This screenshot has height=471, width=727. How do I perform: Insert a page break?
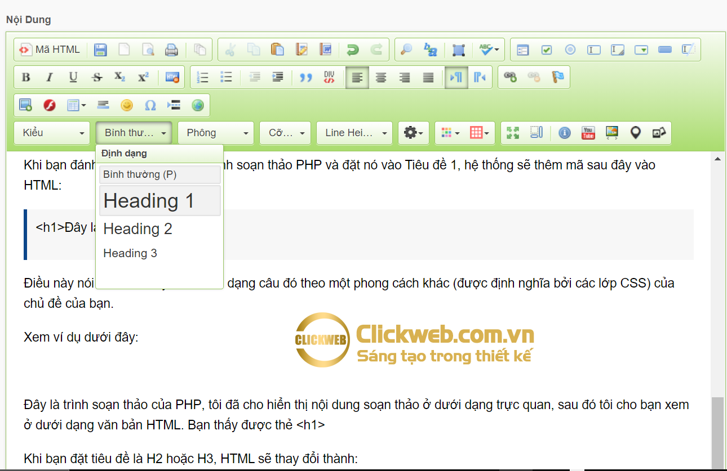pyautogui.click(x=174, y=105)
